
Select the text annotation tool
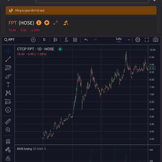8,85
